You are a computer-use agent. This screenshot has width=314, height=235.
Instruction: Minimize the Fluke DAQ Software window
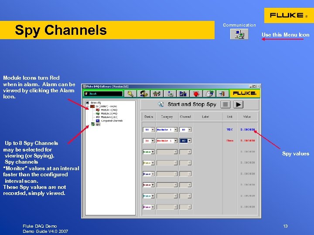click(x=251, y=86)
